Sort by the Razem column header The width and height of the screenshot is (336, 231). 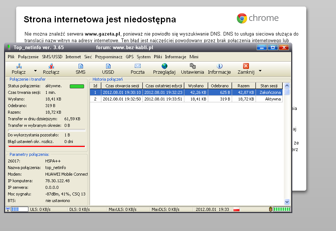pos(243,86)
